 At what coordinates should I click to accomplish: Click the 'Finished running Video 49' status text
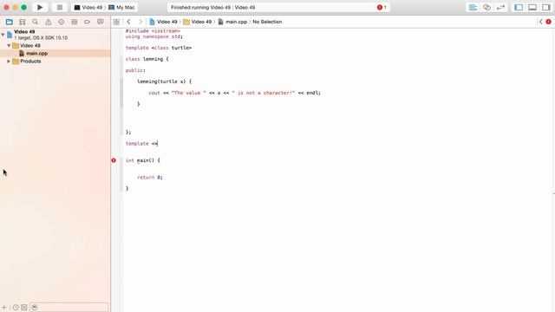(213, 8)
